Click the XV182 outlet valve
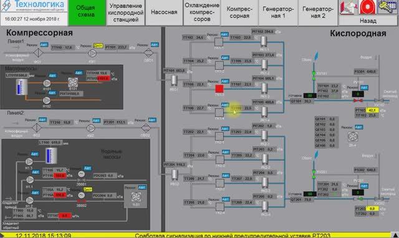 379,100
